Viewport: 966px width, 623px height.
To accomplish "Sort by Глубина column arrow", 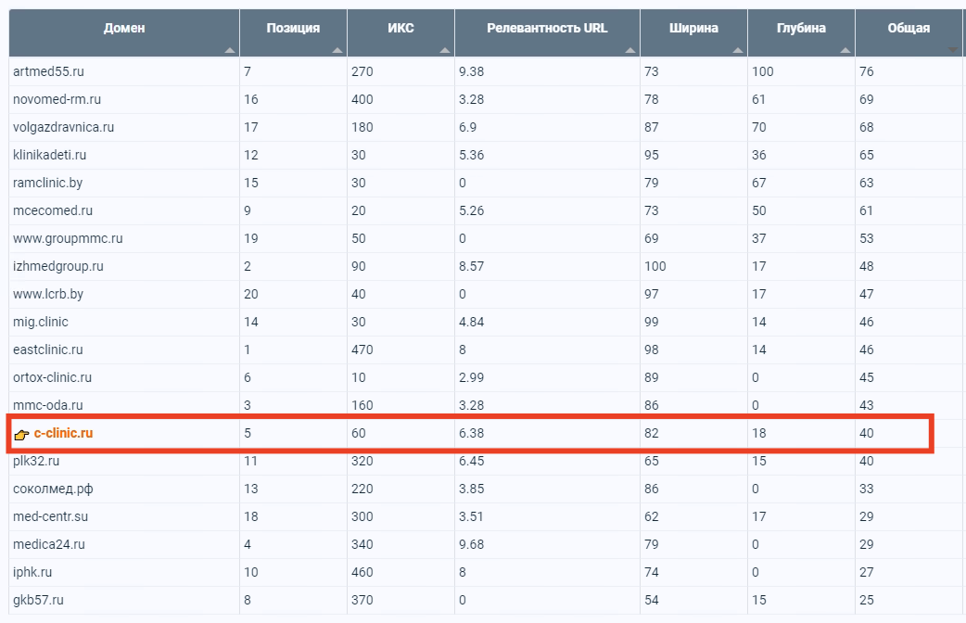I will [x=845, y=50].
